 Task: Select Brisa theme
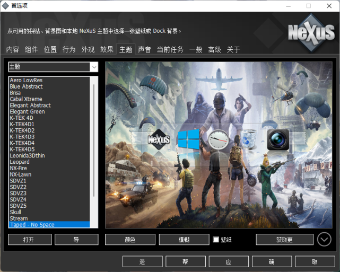[49, 93]
